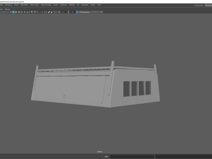Open the Deform menu
Image resolution: width=212 pixels, height=159 pixels.
click(72, 5)
